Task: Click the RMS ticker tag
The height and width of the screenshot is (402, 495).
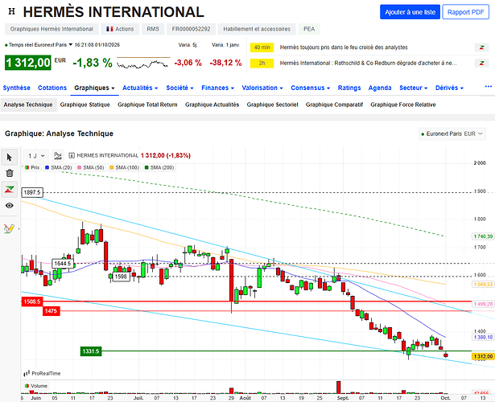Action: coord(153,29)
